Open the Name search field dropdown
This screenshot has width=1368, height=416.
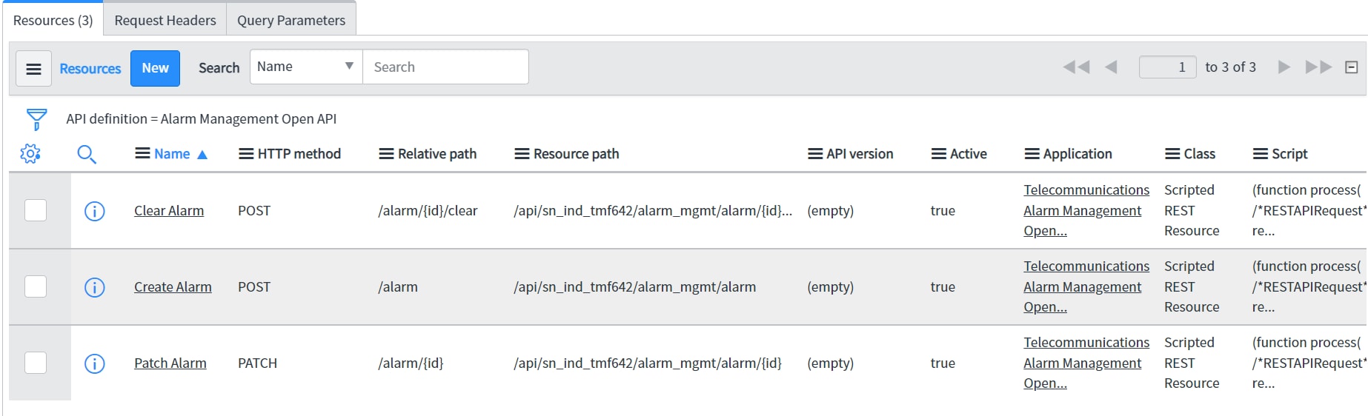(305, 67)
